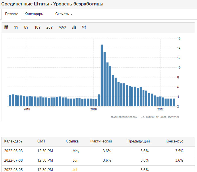Open the 2022-07-08 calendar row
197x172 pixels.
[x=13, y=160]
